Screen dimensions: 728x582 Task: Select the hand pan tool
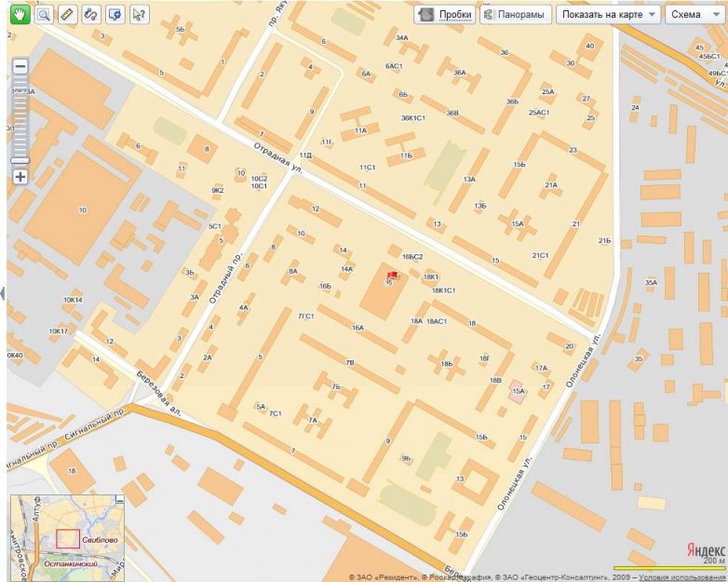coord(19,14)
